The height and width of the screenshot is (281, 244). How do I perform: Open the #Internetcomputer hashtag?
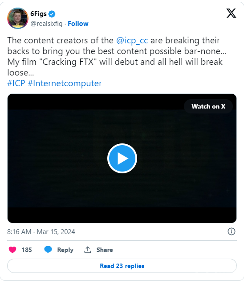[x=65, y=84]
